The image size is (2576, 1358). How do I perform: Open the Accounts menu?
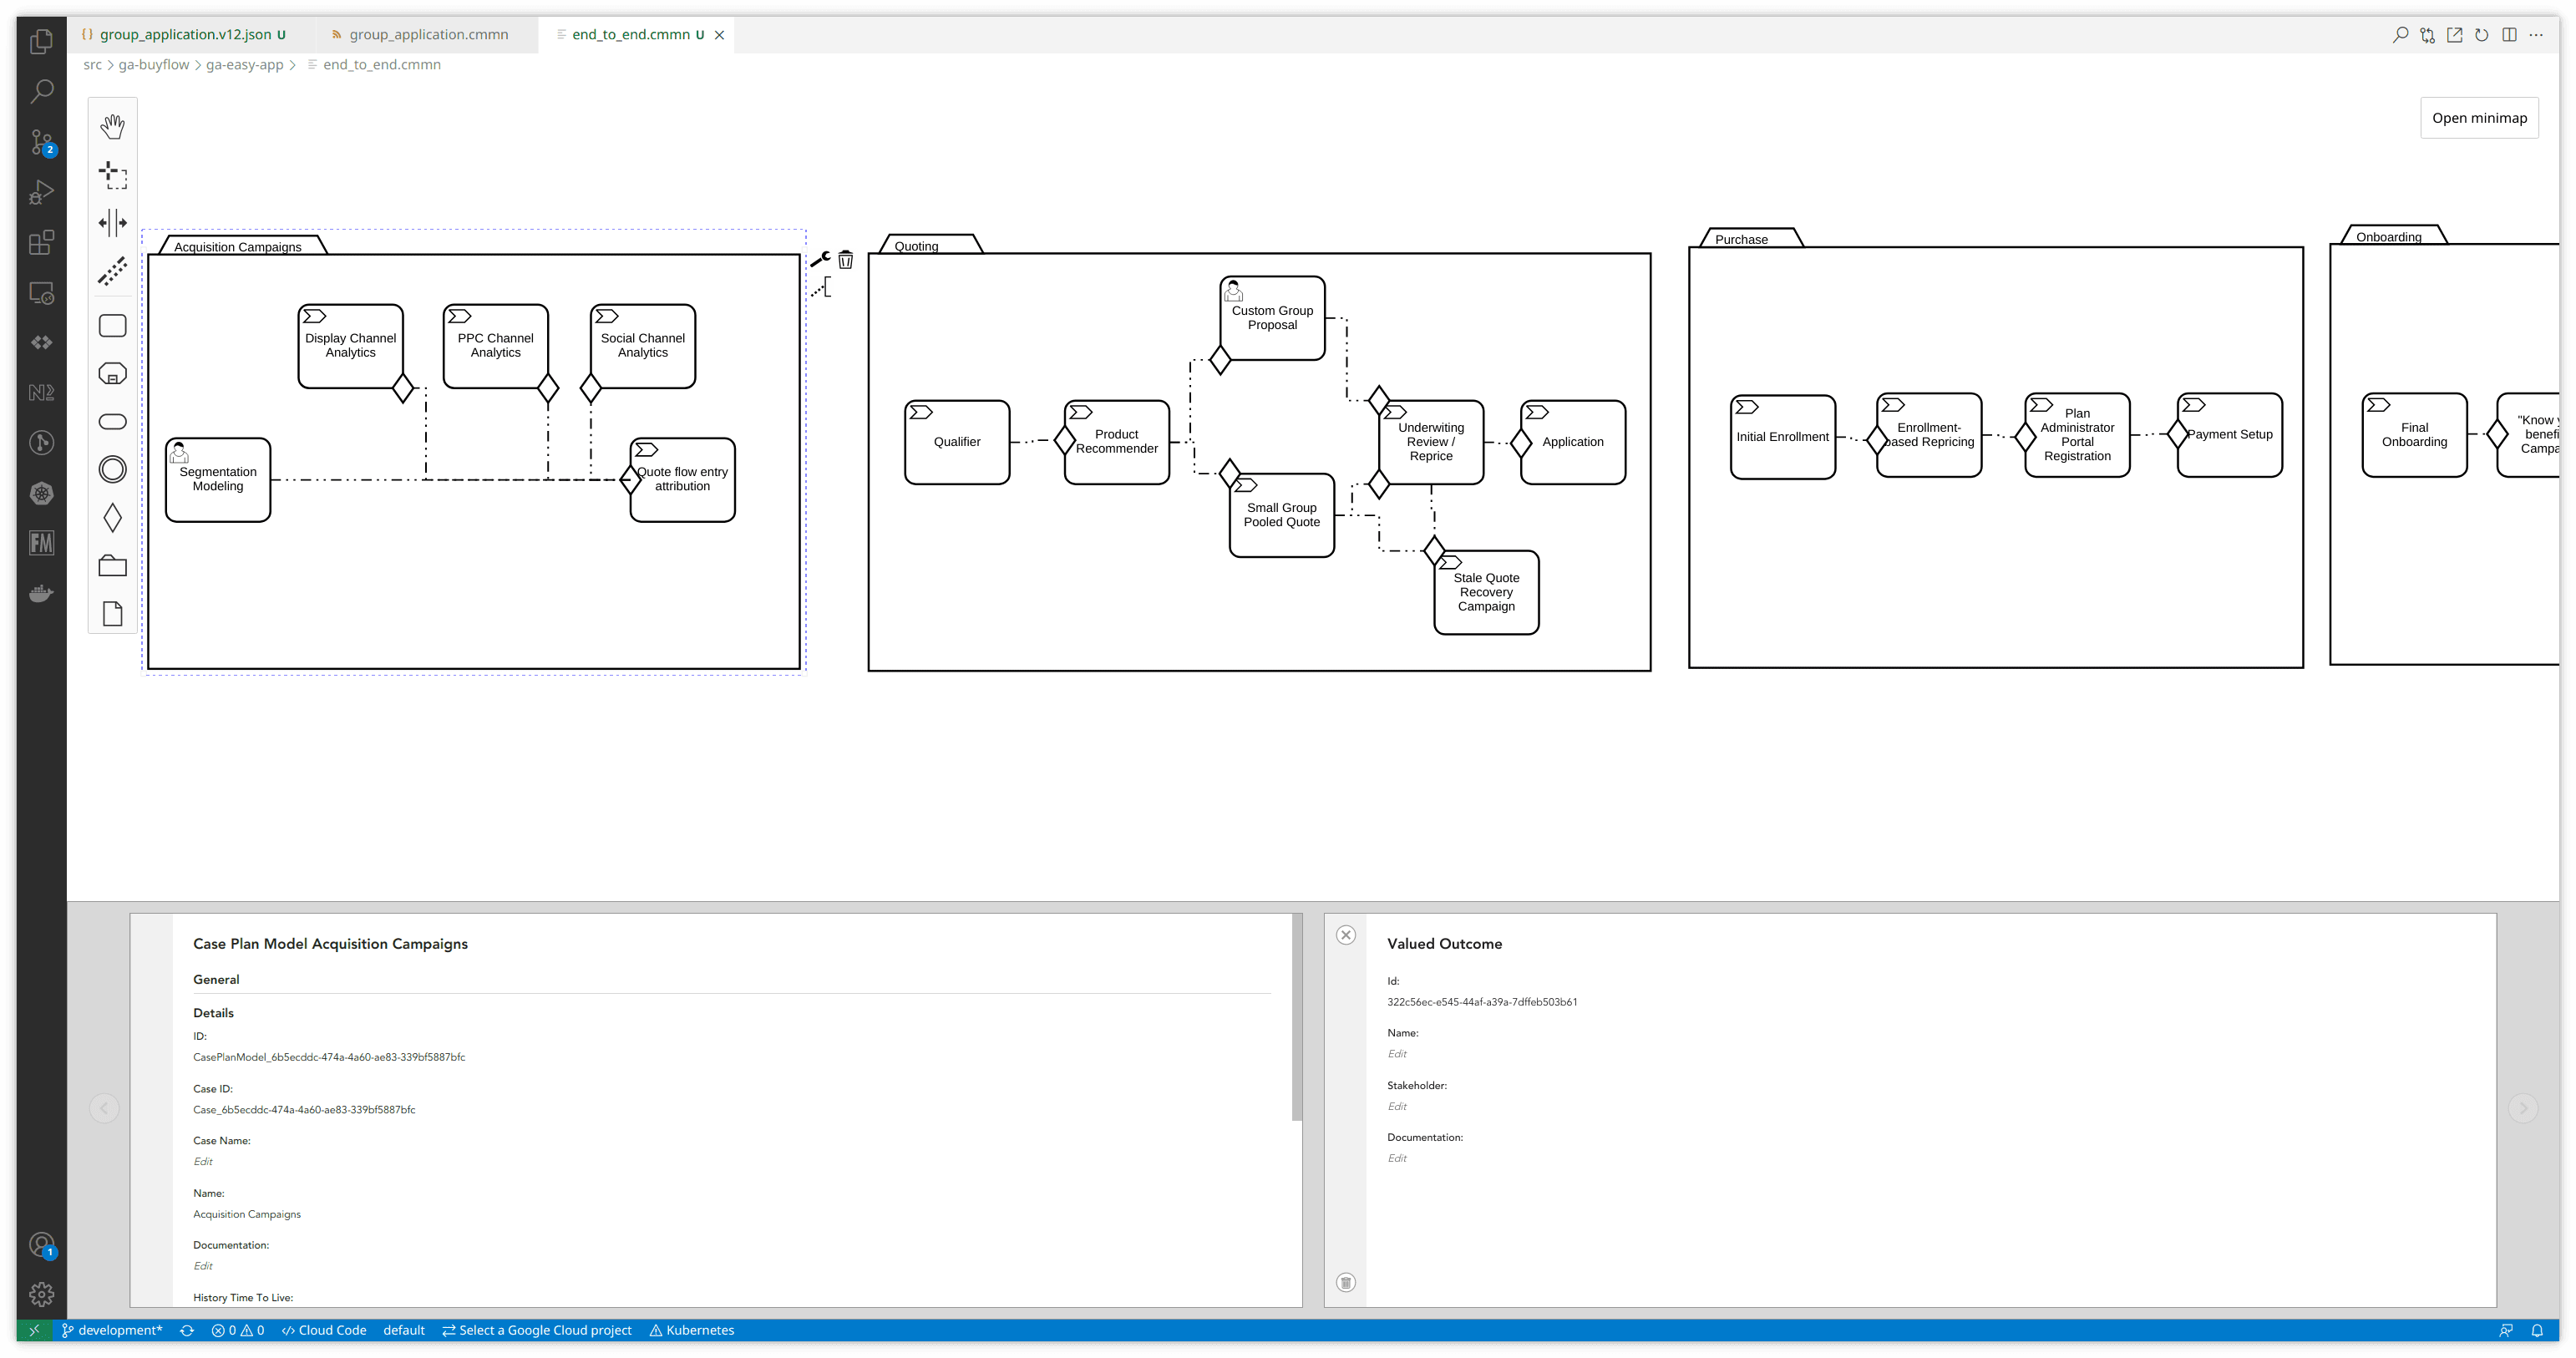(41, 1245)
